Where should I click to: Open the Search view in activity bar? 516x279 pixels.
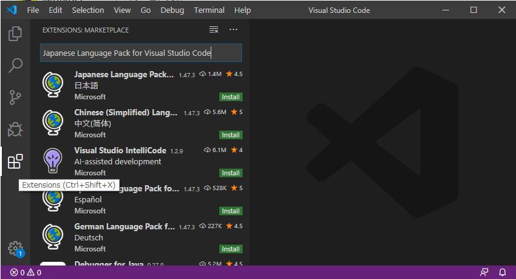coord(15,65)
